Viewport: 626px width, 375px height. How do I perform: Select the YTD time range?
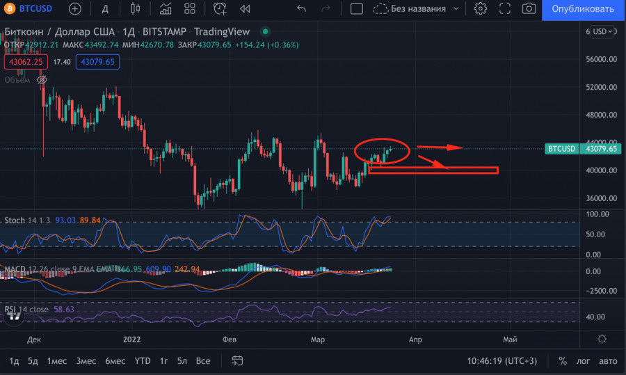[143, 361]
